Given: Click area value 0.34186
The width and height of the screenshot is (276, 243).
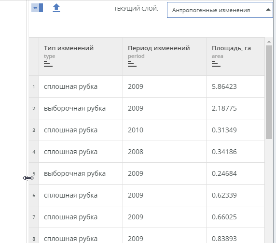Looking at the screenshot, I should (x=224, y=152).
